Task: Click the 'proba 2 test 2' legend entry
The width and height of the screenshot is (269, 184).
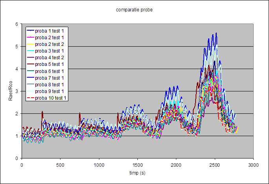Action: point(46,44)
